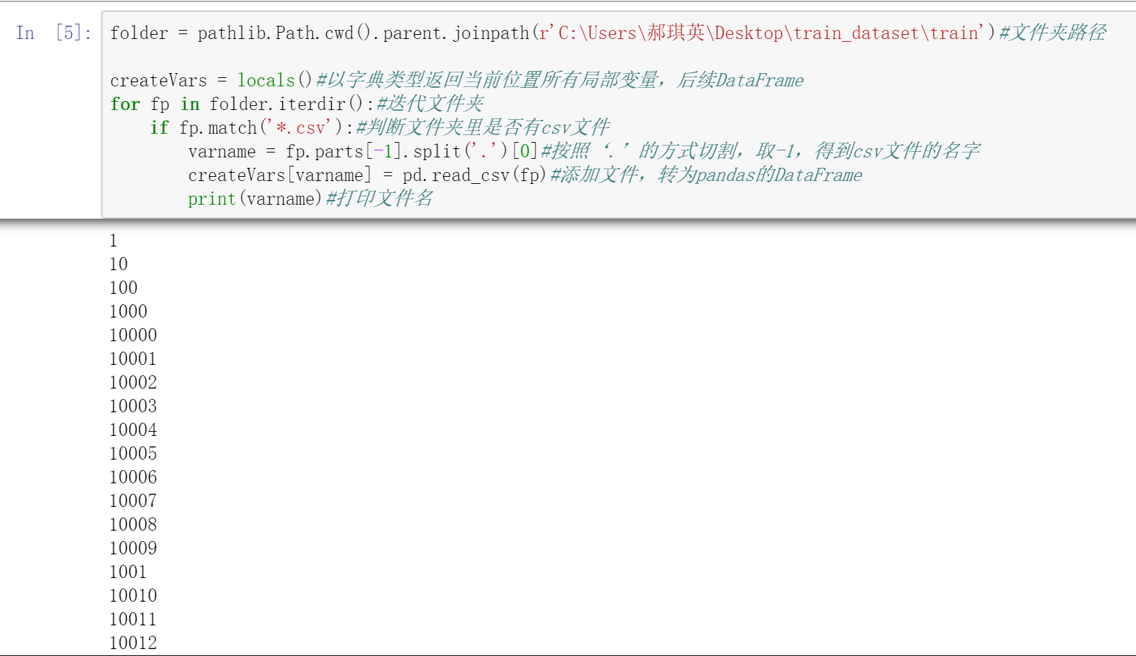Click output value 10004
1136x656 pixels.
coord(133,430)
